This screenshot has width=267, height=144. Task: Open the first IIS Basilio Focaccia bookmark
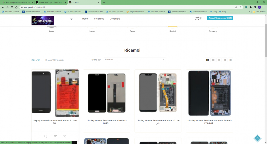tap(11, 12)
